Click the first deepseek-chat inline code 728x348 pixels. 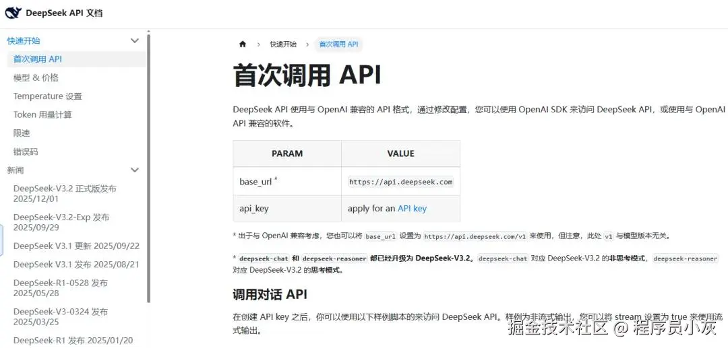tap(264, 258)
